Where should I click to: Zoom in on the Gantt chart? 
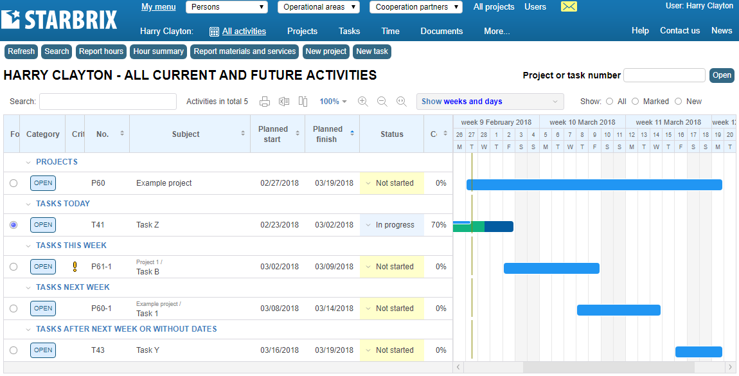[363, 102]
